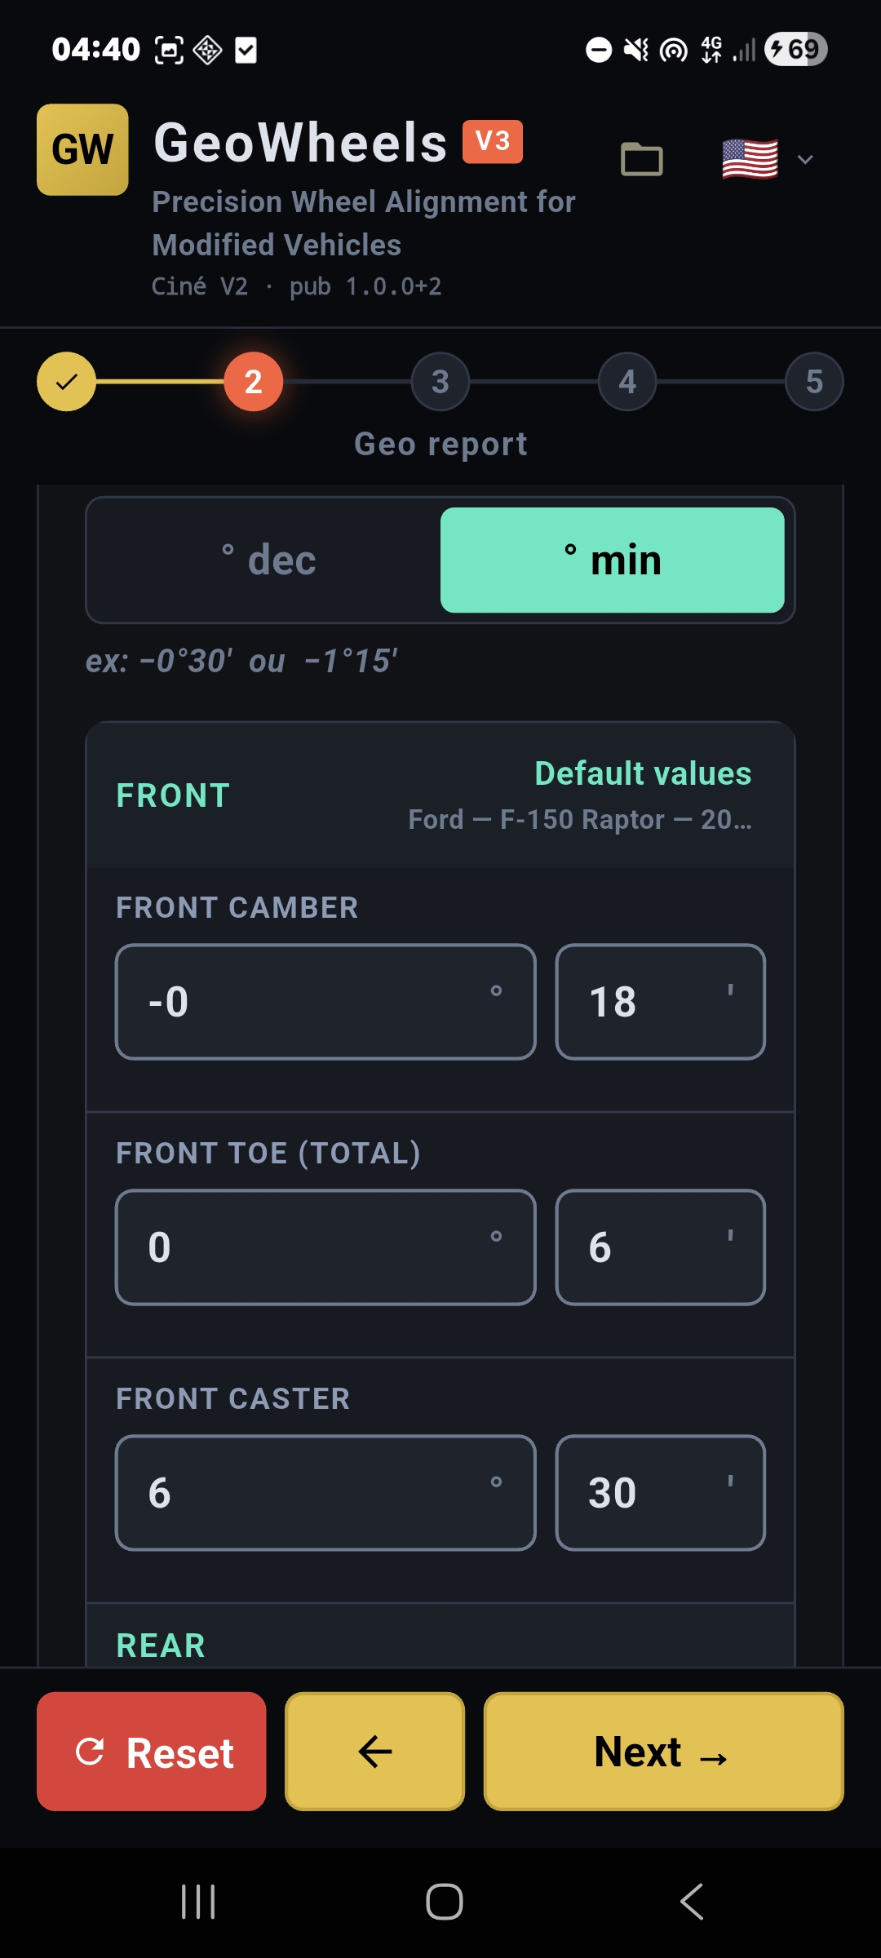Select step 5 circle in stepper
Viewport: 881px width, 1958px height.
(x=814, y=382)
